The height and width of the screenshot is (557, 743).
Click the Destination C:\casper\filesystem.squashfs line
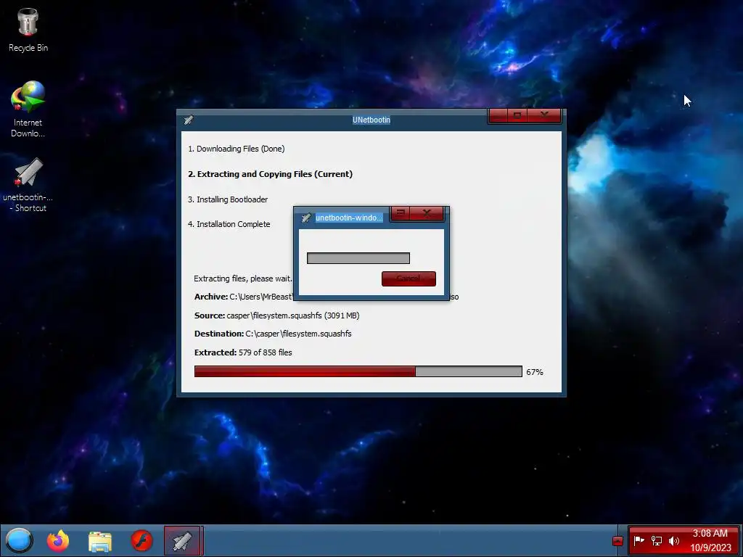click(x=273, y=334)
